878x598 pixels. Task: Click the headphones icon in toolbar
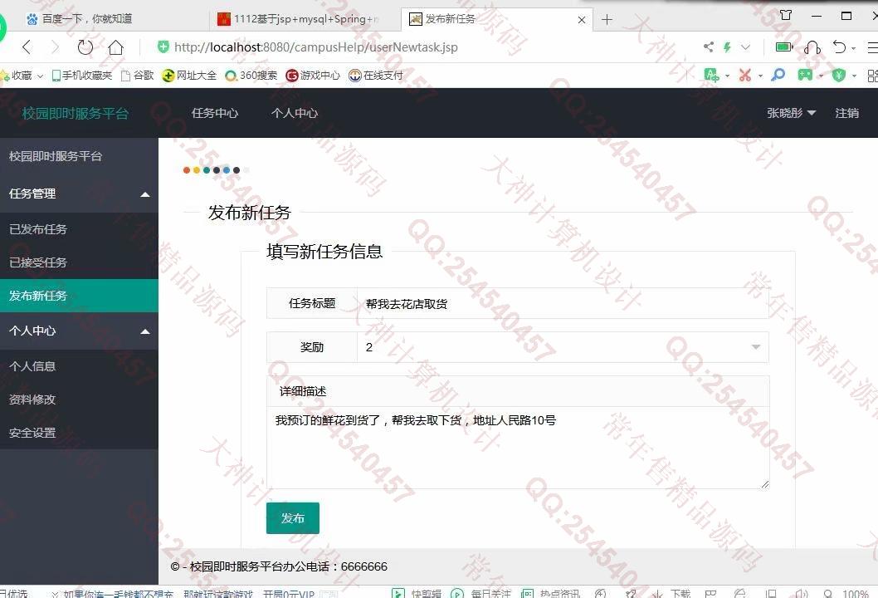812,47
